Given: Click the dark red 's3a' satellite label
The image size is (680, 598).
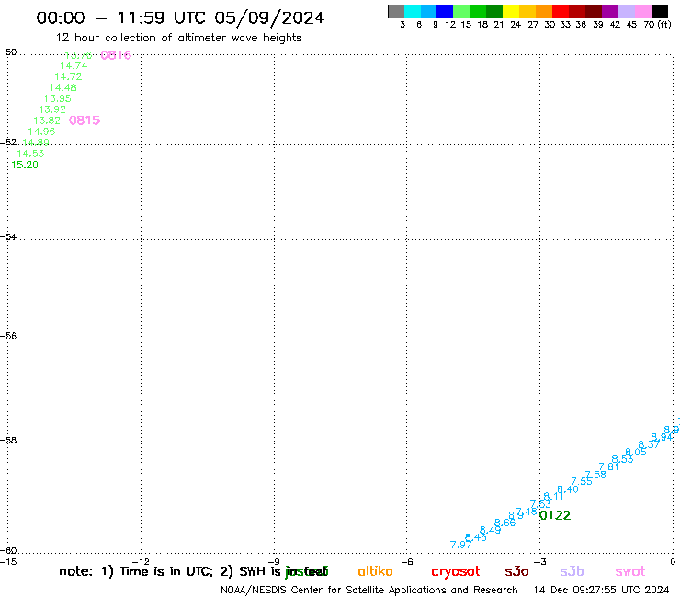Looking at the screenshot, I should 516,571.
